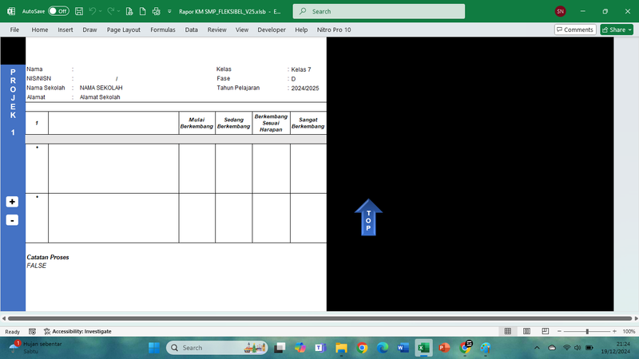
Task: Click the blue TOP arrow shape
Action: pyautogui.click(x=368, y=217)
